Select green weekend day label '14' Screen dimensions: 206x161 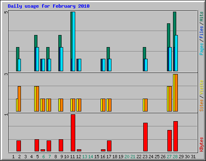coord(91,157)
